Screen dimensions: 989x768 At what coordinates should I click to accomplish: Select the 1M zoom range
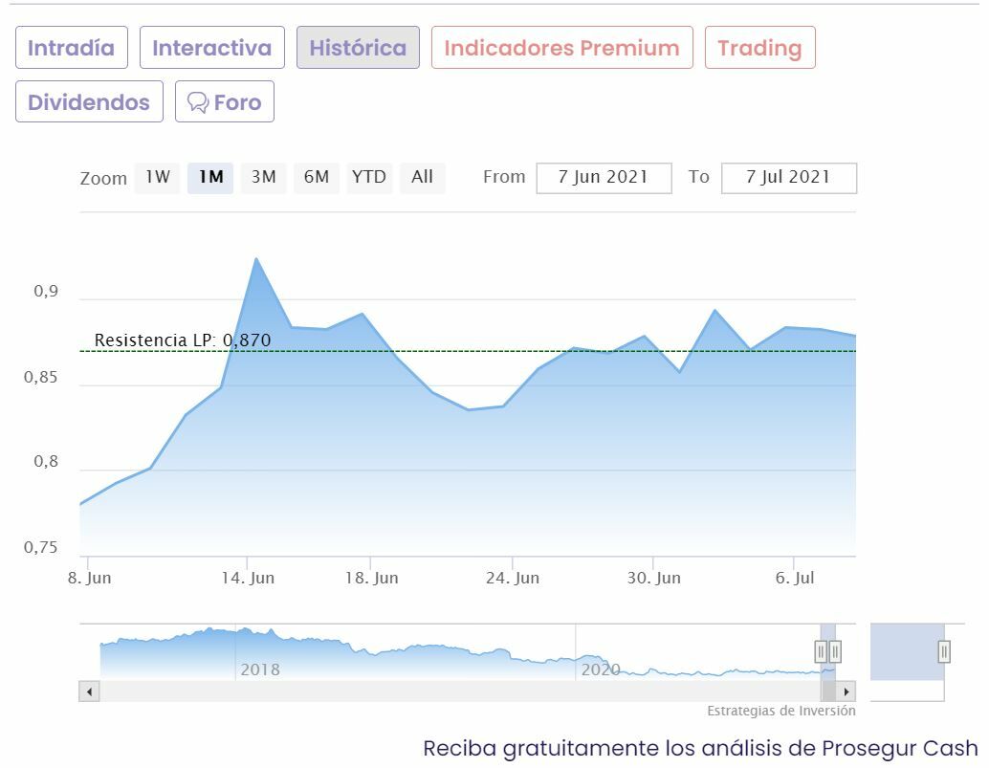(x=210, y=177)
